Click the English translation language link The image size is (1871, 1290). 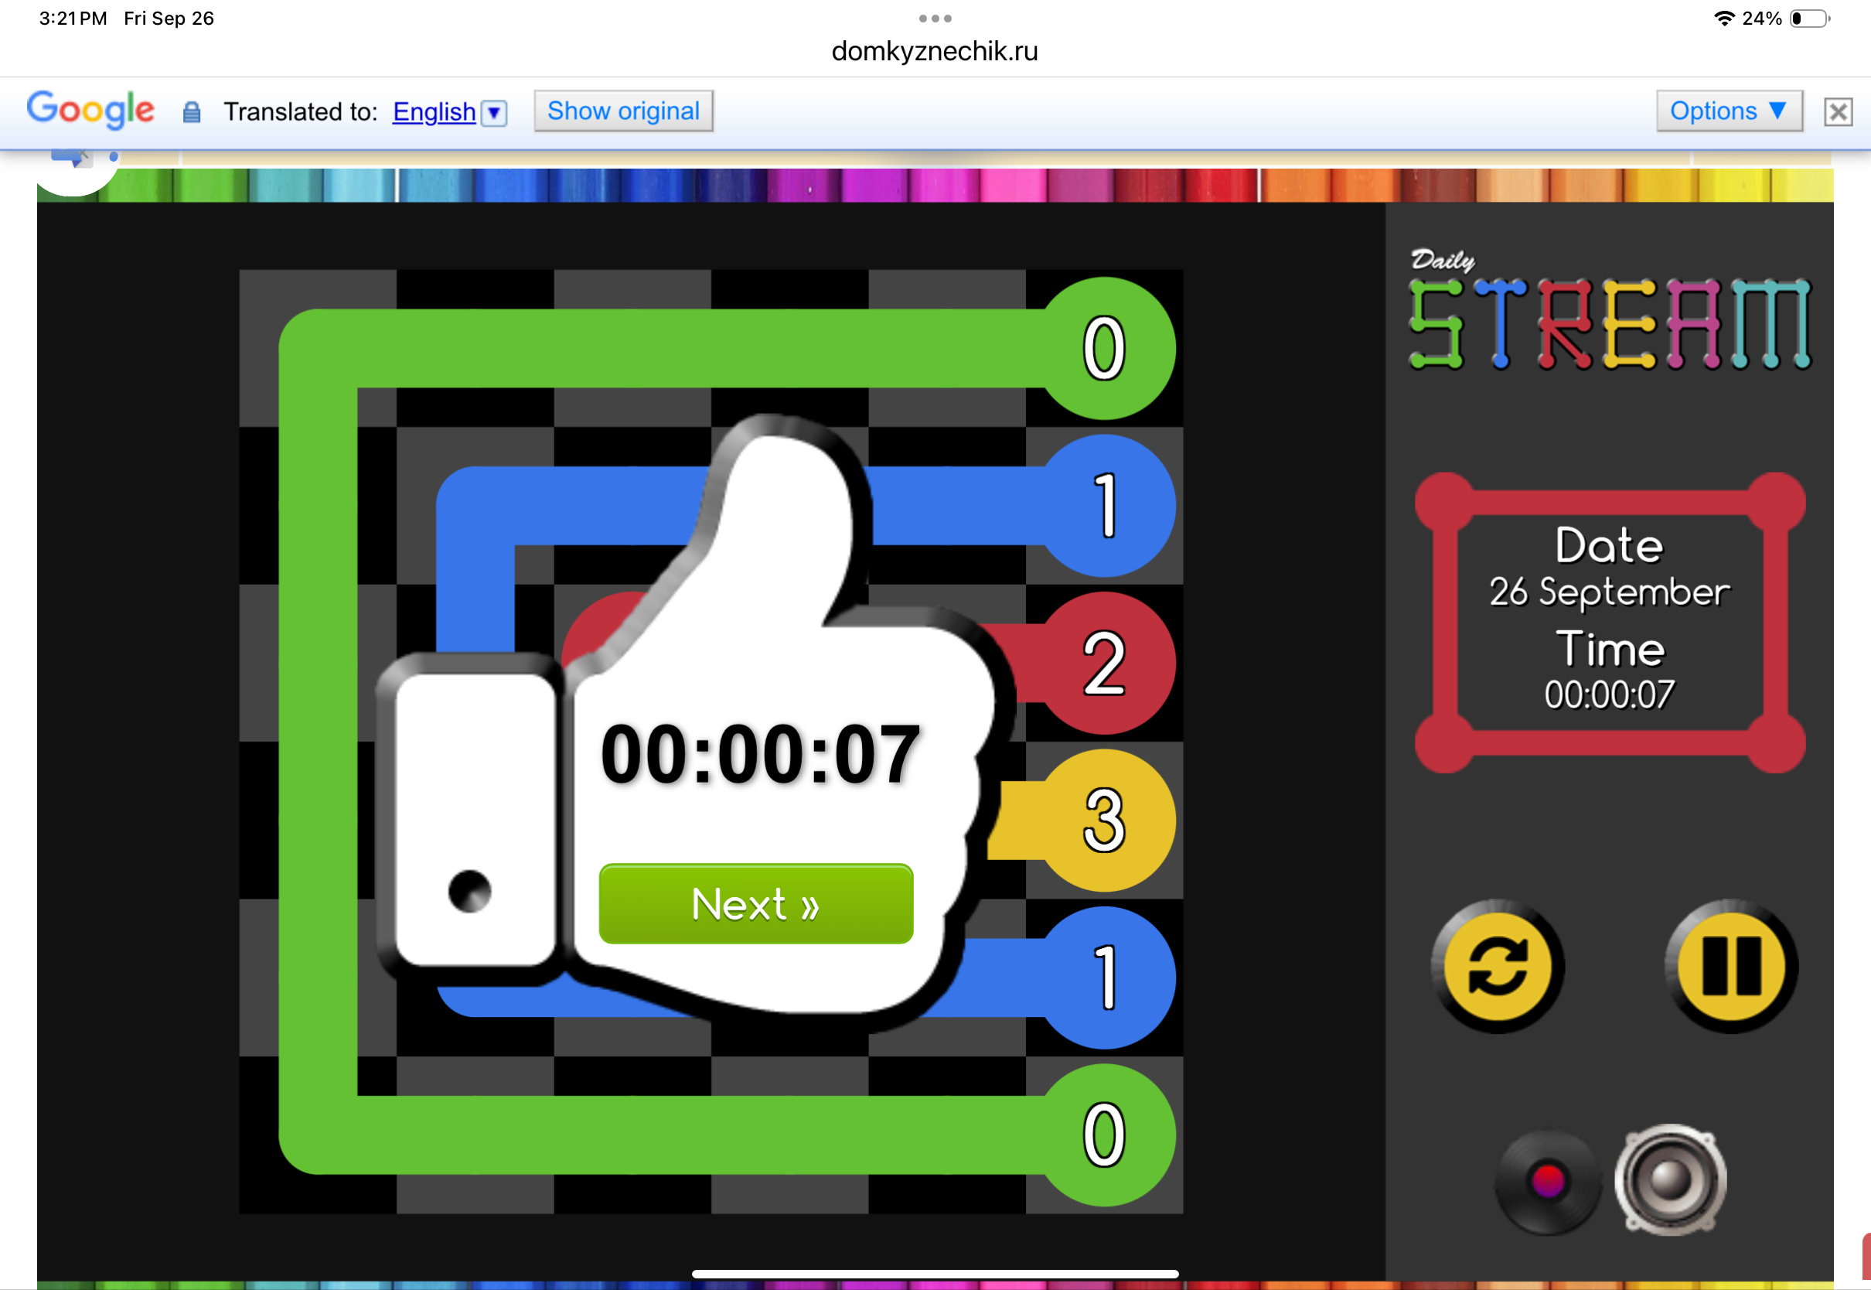coord(434,111)
